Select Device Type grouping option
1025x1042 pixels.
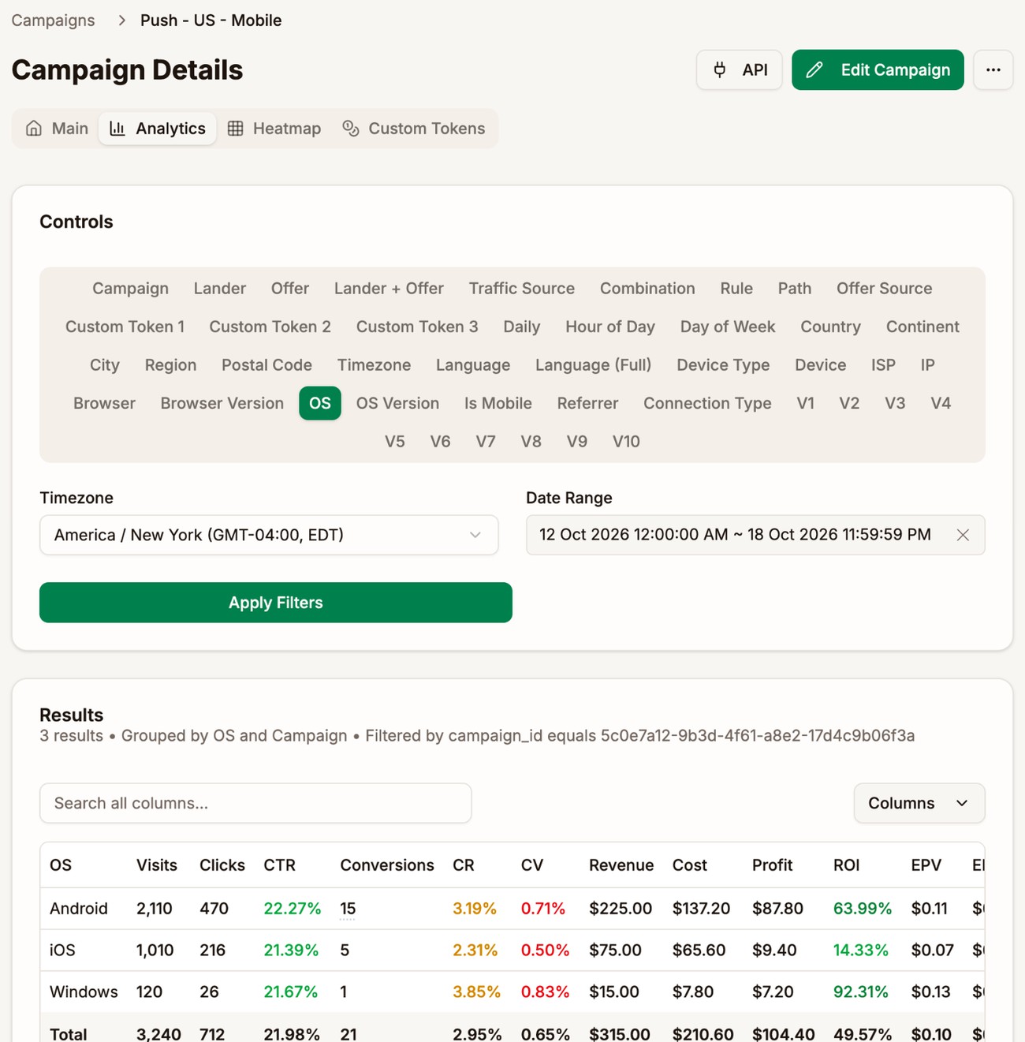click(723, 365)
